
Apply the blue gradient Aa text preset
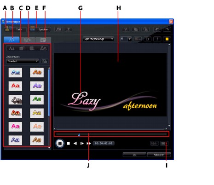(15, 72)
